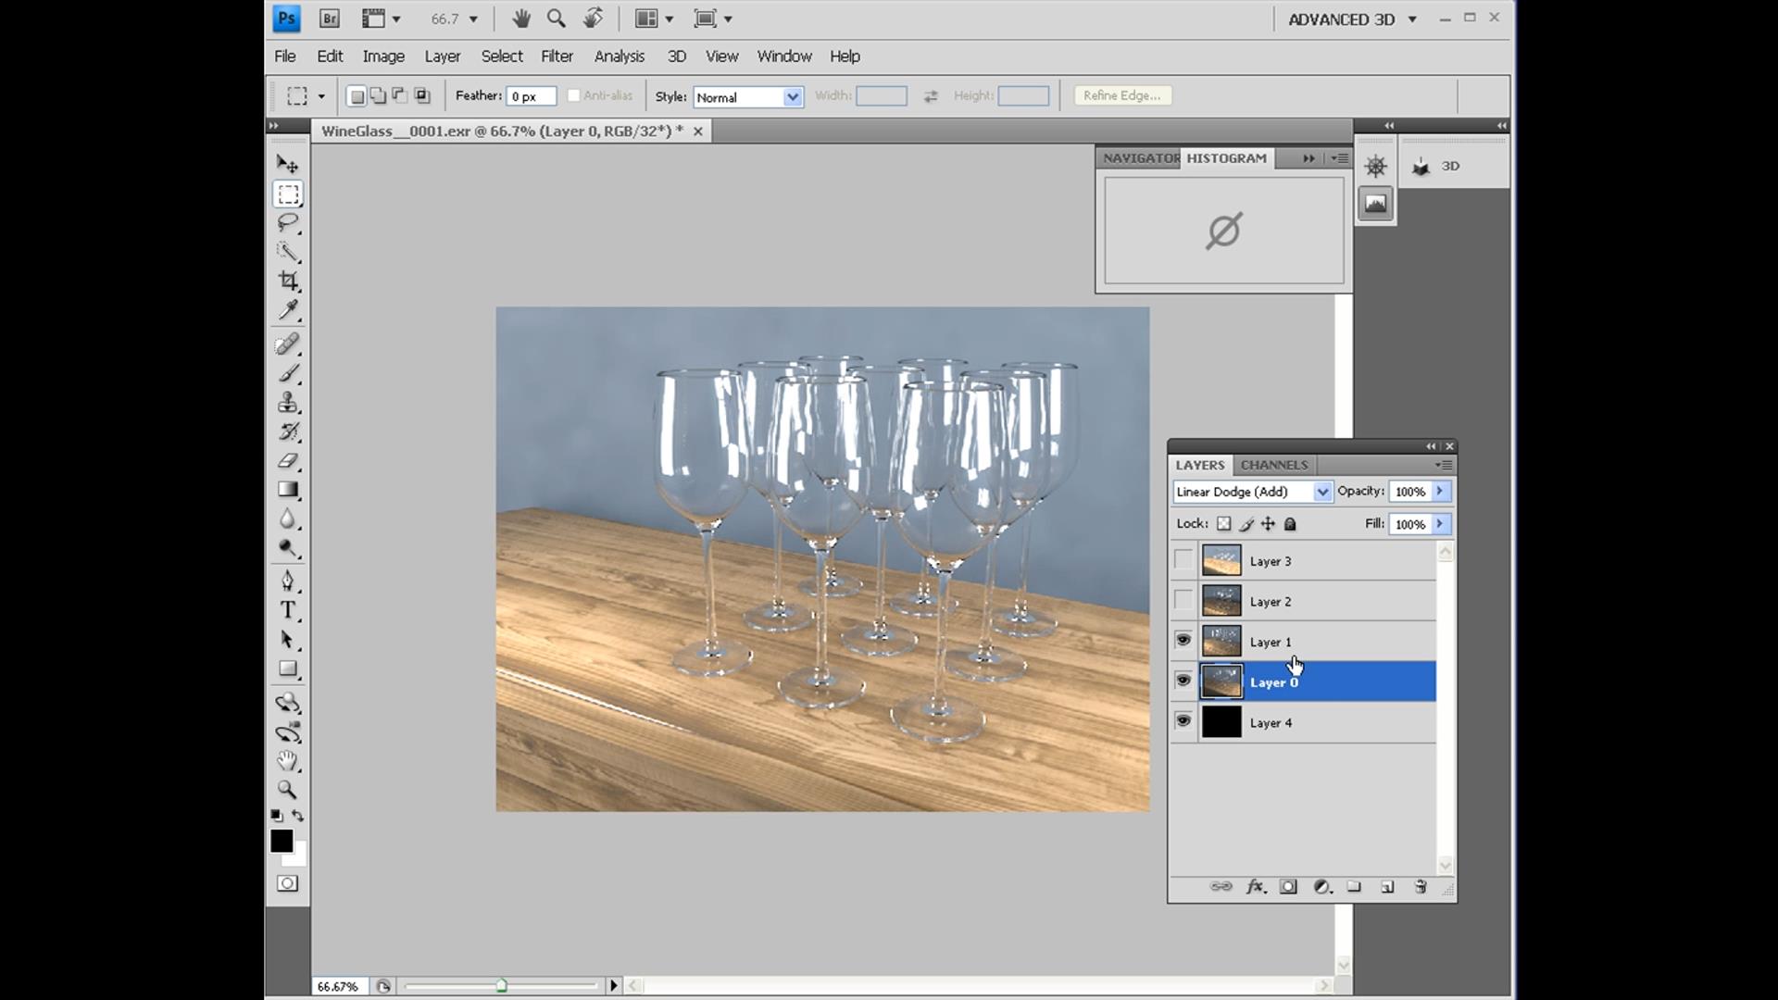Open the 3D menu
1778x1000 pixels.
click(677, 56)
